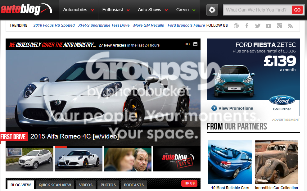
Task: Click the View Promotions arrow icon
Action: 214,108
